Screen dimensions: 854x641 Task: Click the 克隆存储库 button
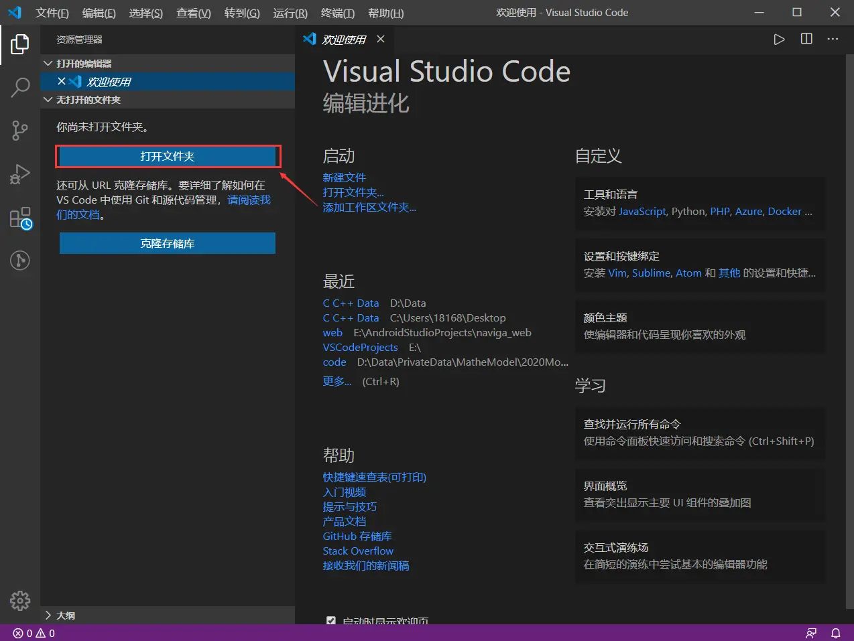168,243
